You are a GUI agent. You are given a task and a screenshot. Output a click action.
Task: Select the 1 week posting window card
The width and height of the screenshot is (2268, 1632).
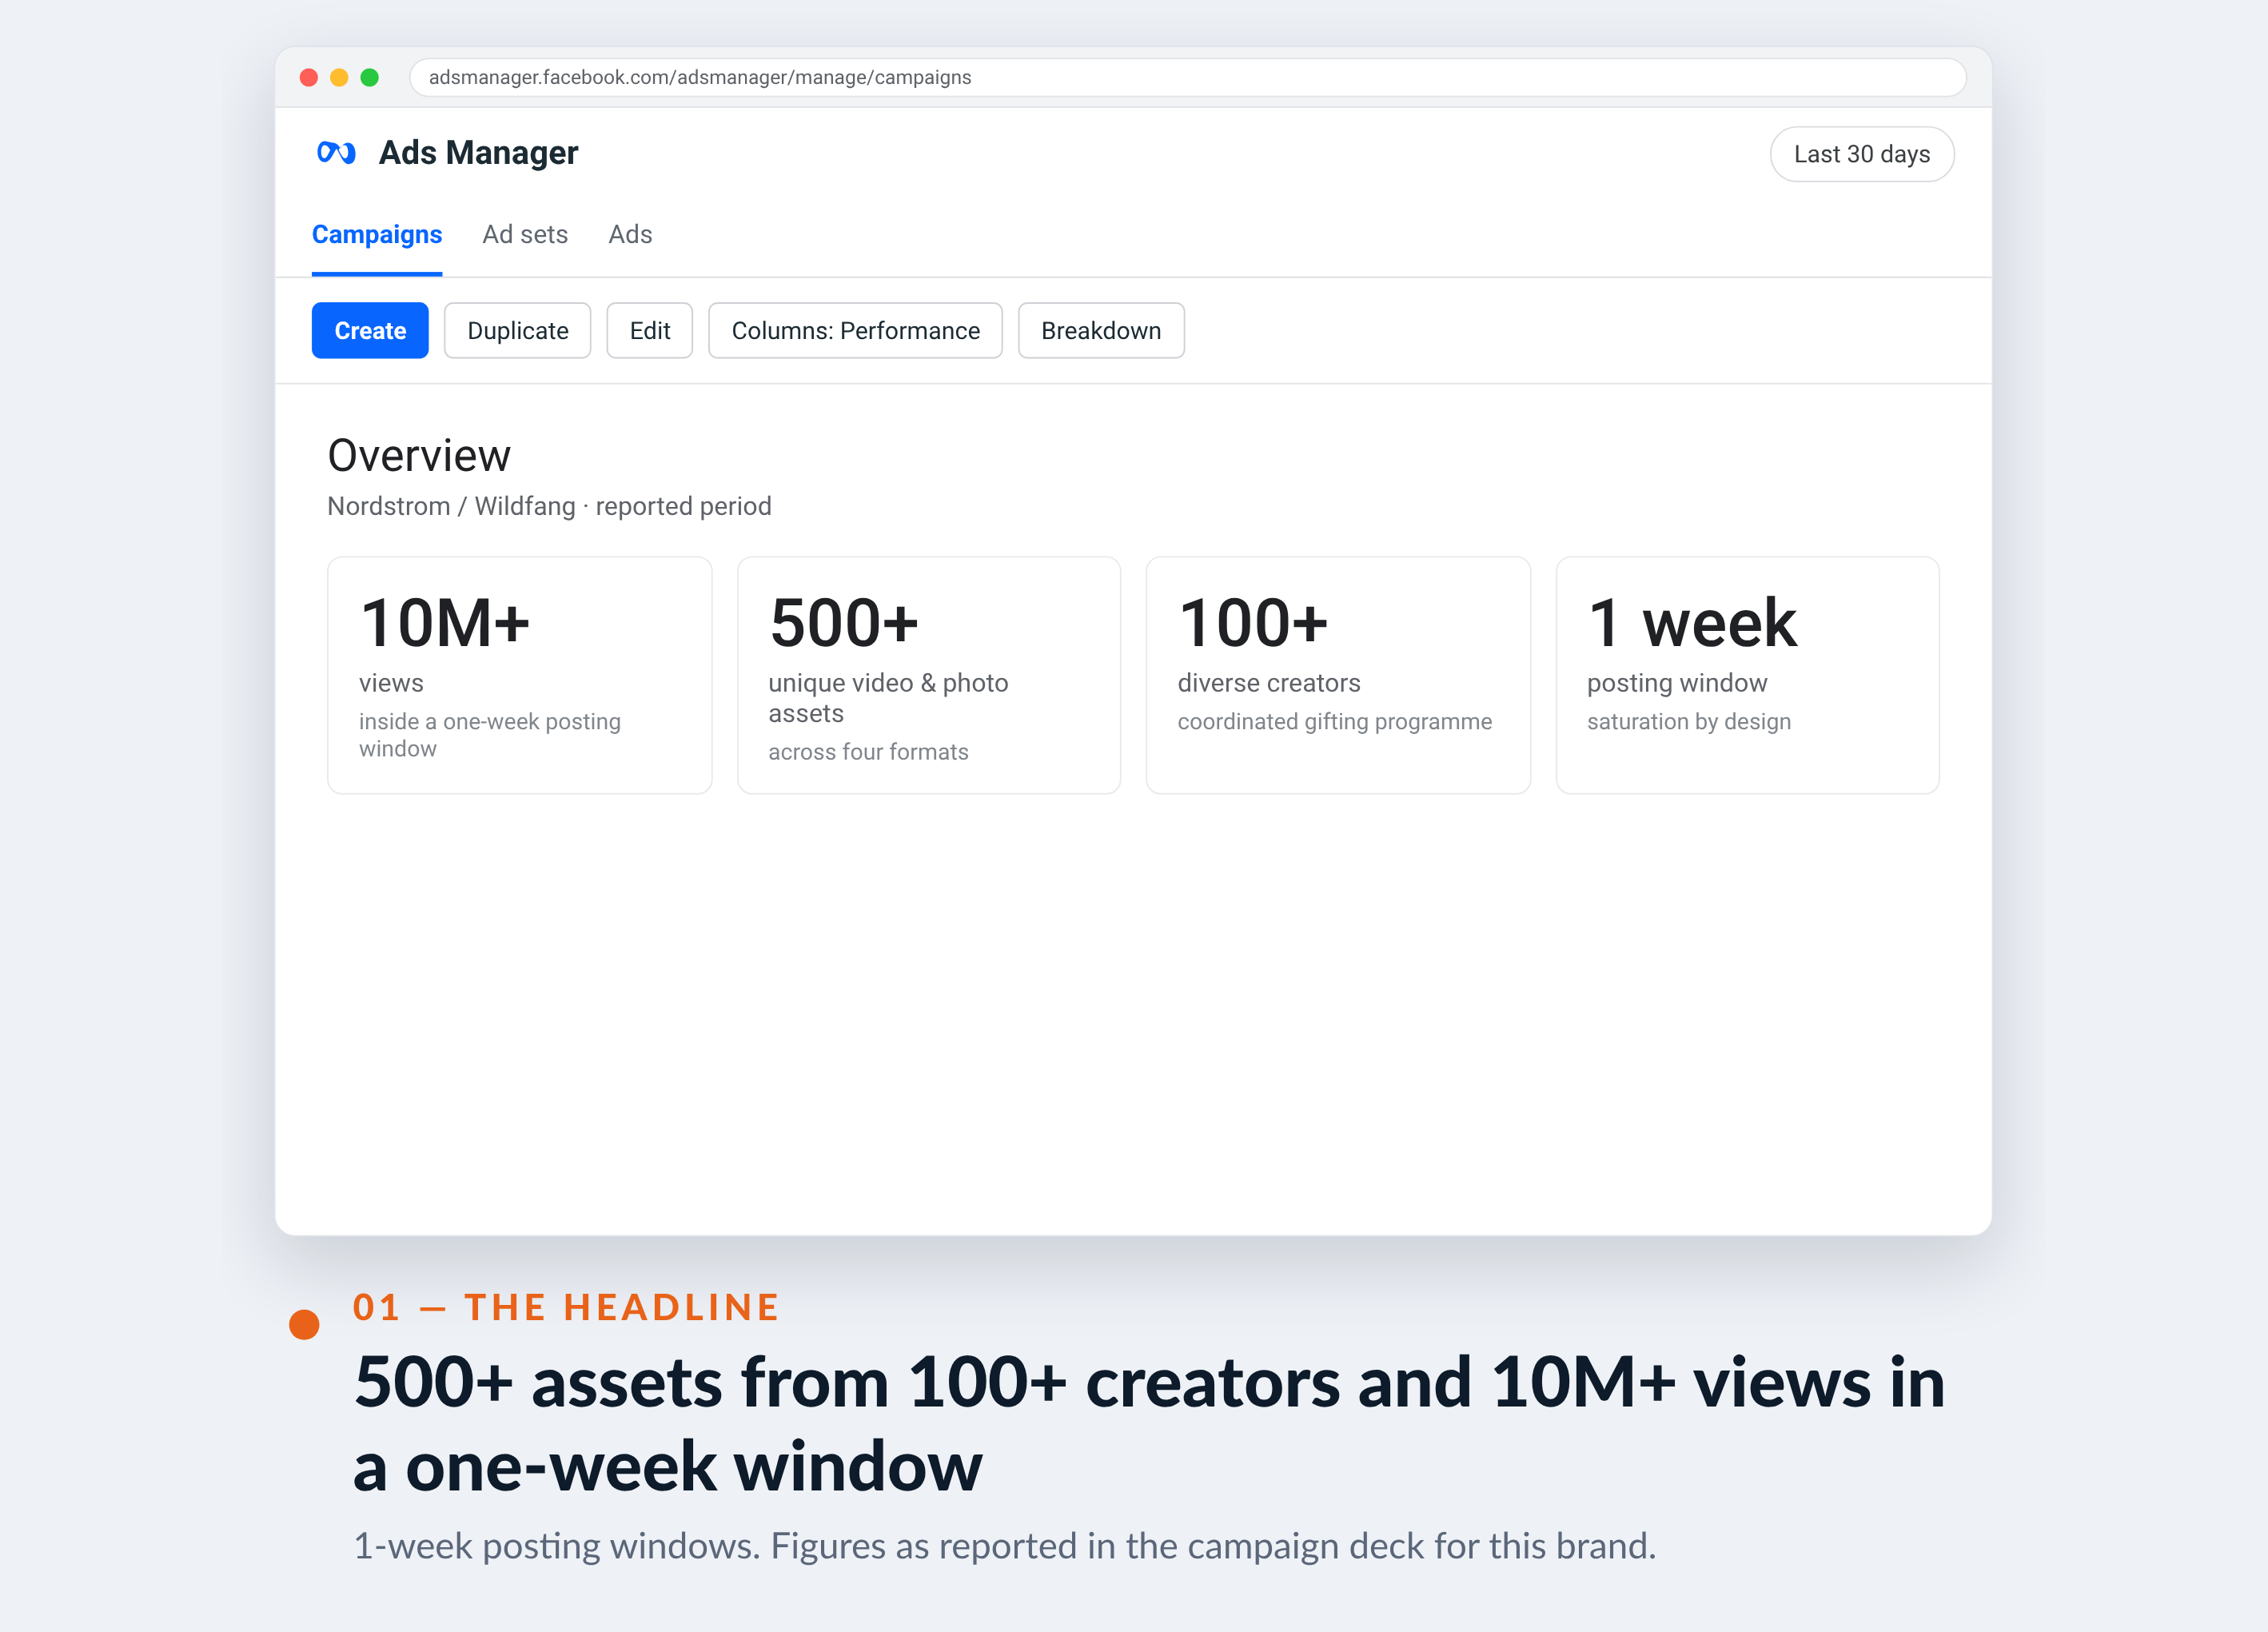click(1748, 675)
